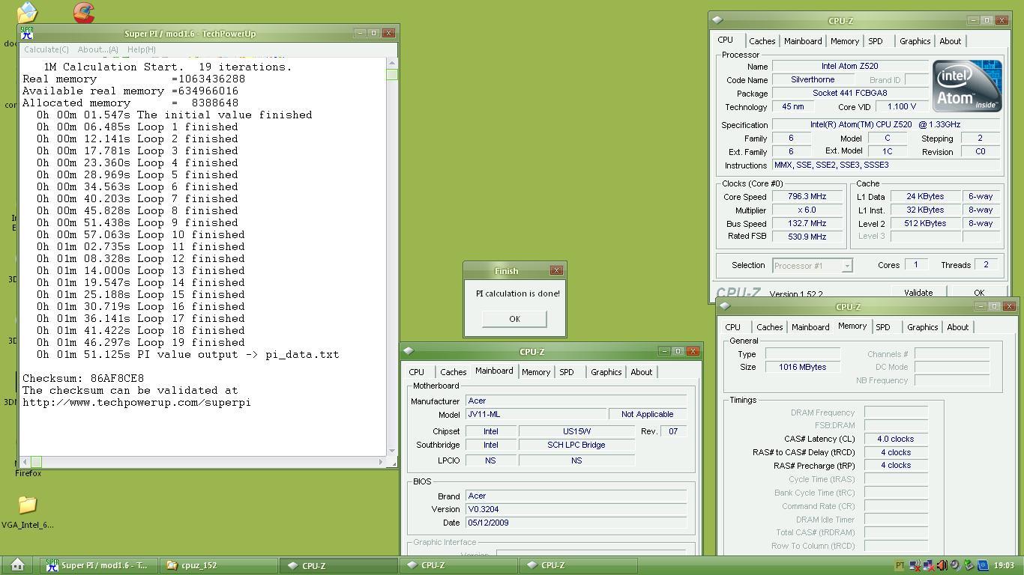
Task: Open Mainboard tab in top CPU-Z window
Action: [x=803, y=41]
